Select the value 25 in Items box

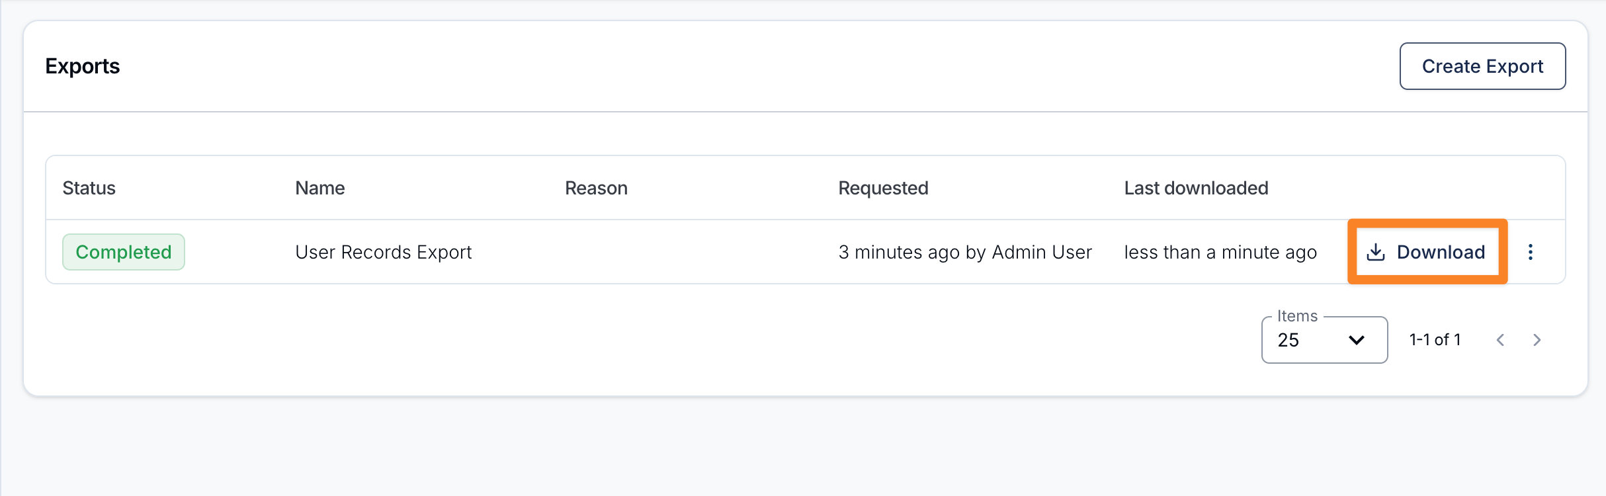pyautogui.click(x=1289, y=340)
